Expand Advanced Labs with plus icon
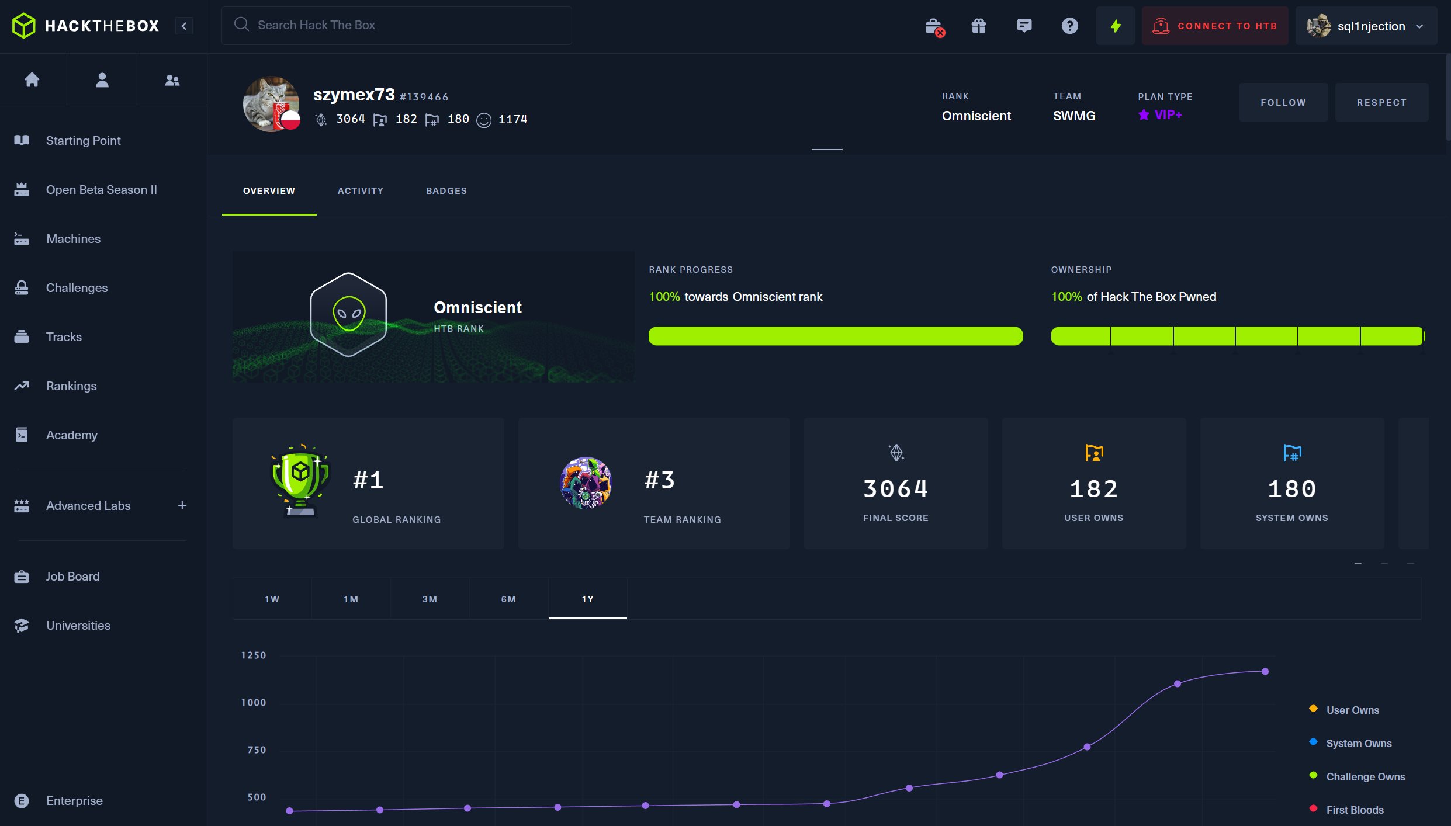 tap(182, 505)
